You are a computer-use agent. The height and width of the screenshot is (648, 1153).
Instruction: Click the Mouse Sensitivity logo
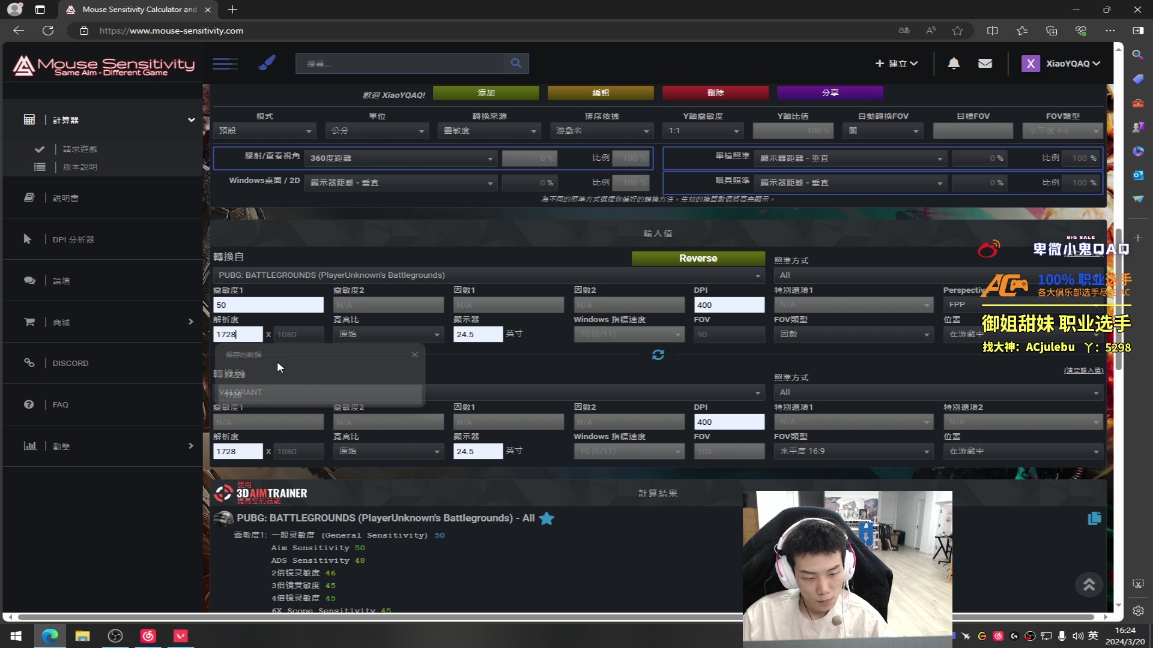[x=104, y=65]
